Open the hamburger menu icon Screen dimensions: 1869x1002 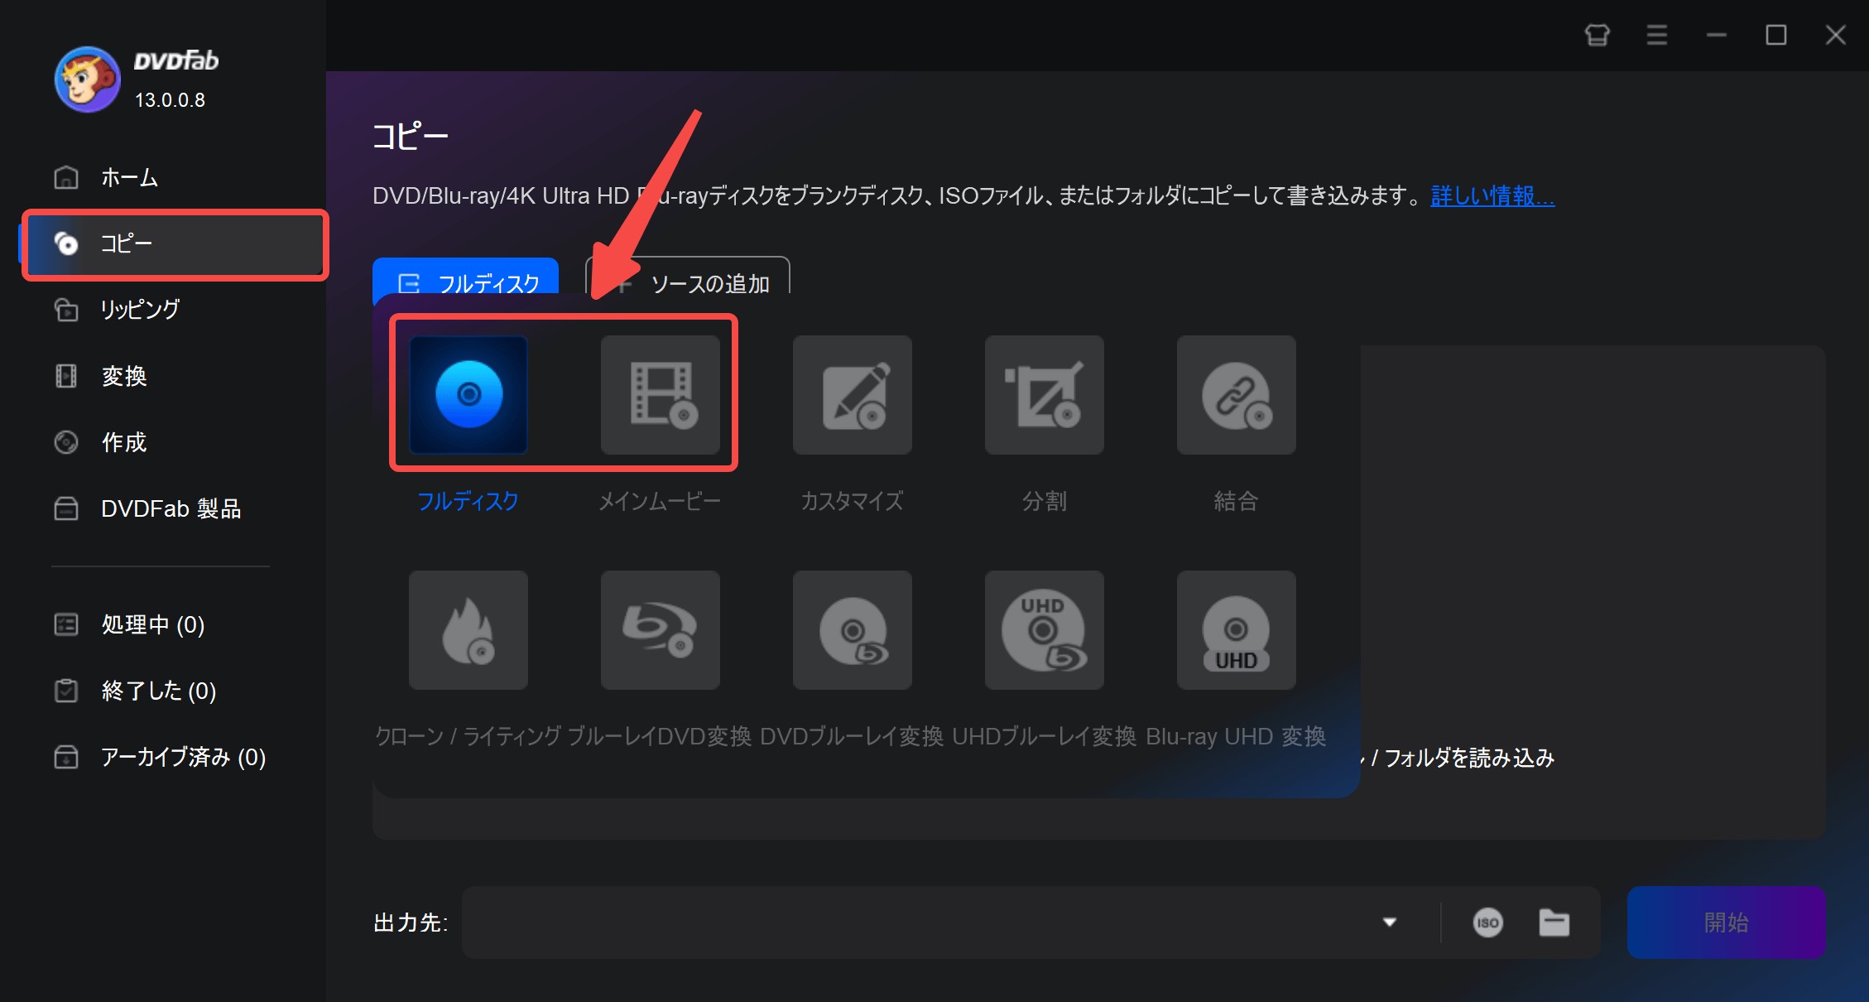click(1657, 35)
